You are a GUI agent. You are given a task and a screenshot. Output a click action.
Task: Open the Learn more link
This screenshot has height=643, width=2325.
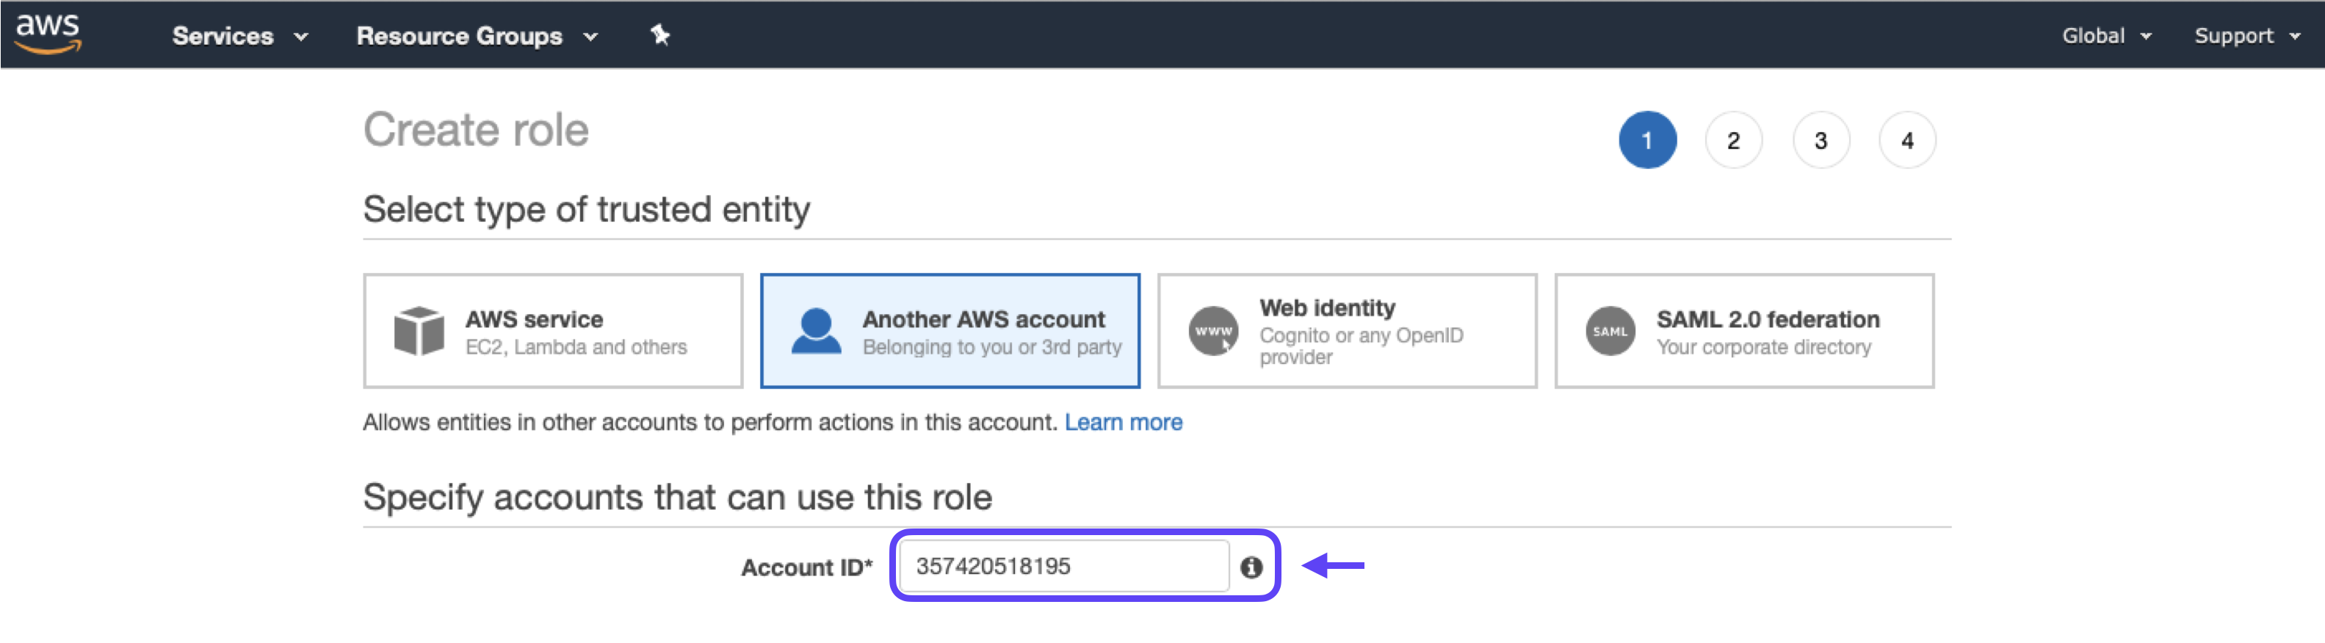(x=1123, y=422)
